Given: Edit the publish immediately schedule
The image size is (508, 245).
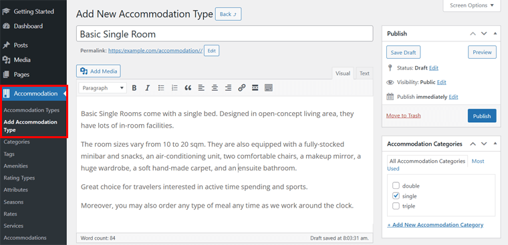Looking at the screenshot, I should (453, 97).
